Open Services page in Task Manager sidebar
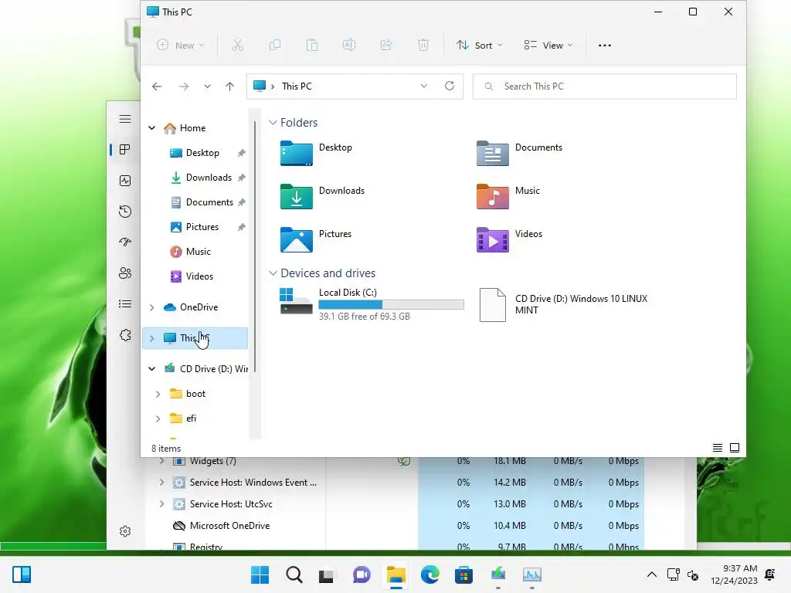Screen dimensions: 791x593 click(125, 335)
